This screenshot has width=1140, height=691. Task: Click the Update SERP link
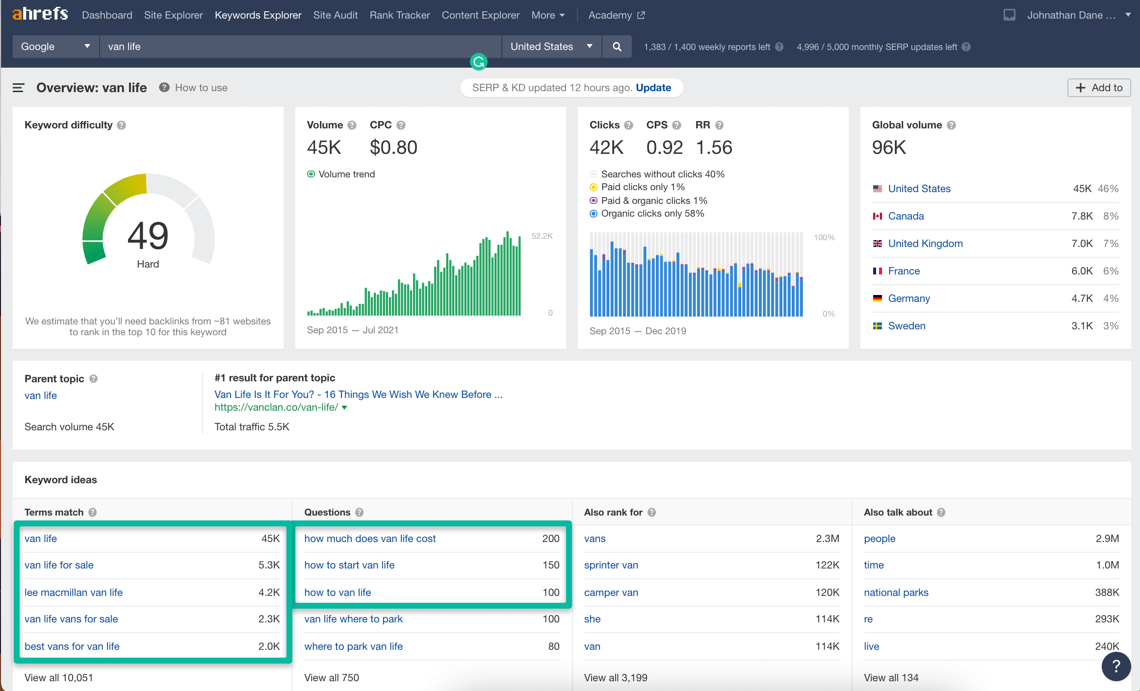pyautogui.click(x=653, y=88)
